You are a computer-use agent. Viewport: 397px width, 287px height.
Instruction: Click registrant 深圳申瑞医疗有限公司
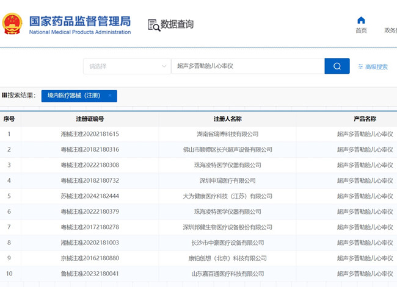pos(228,180)
